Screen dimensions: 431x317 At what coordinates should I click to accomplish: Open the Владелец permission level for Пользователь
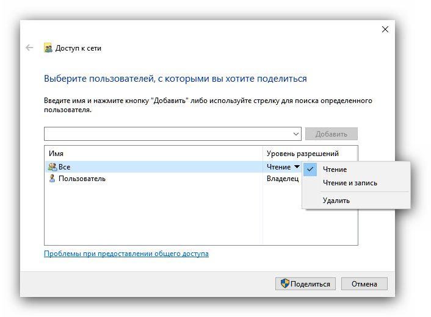[x=283, y=179]
